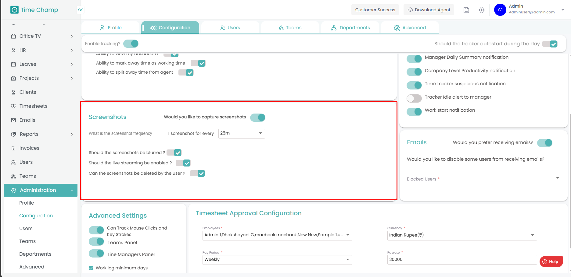Enable Tracker Idle alert to manager
This screenshot has width=571, height=277.
[414, 98]
